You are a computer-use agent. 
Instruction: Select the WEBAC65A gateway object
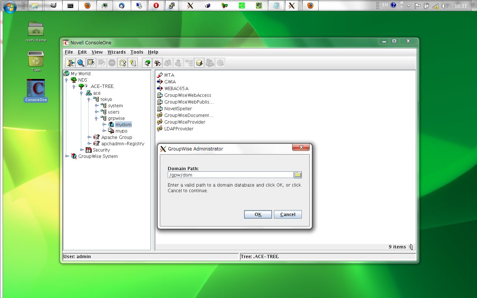pos(173,88)
